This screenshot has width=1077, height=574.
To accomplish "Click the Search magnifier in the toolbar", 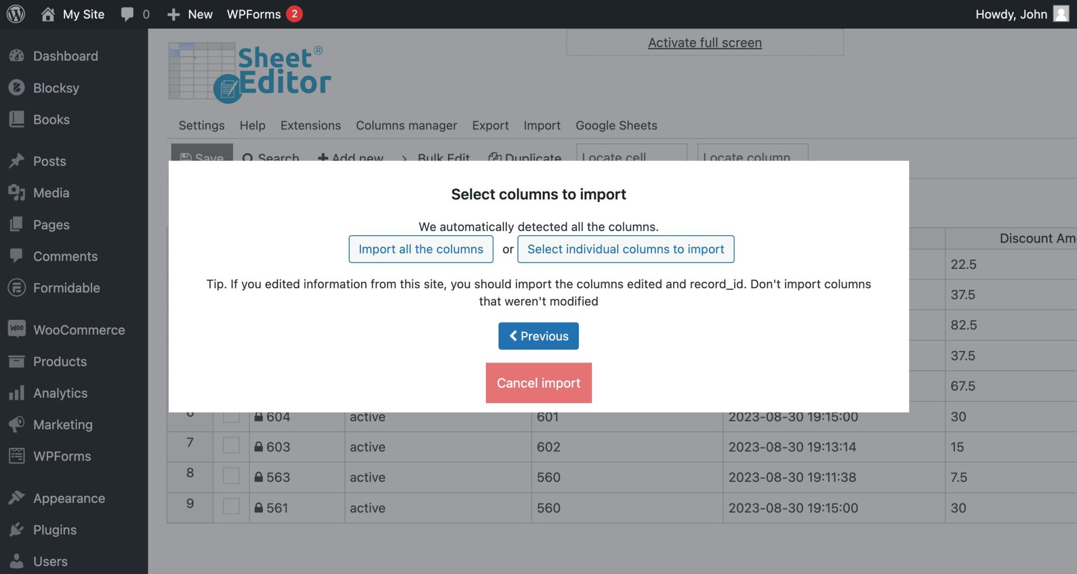I will point(247,158).
